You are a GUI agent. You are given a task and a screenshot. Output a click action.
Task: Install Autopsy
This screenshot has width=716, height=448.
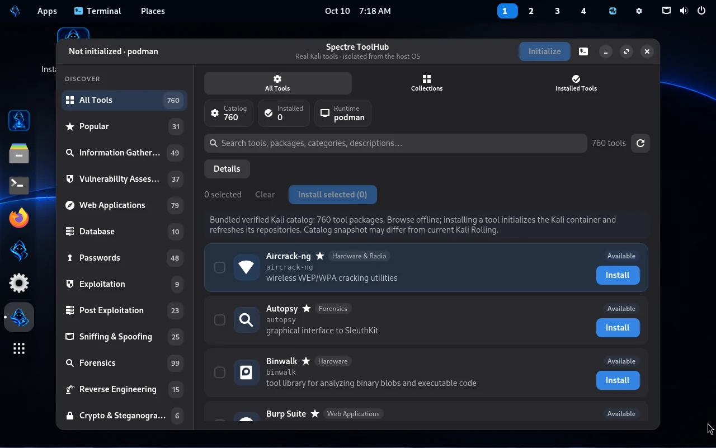[x=618, y=328]
